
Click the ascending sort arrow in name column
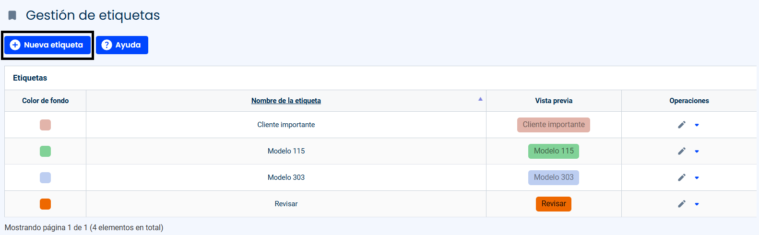(x=480, y=99)
